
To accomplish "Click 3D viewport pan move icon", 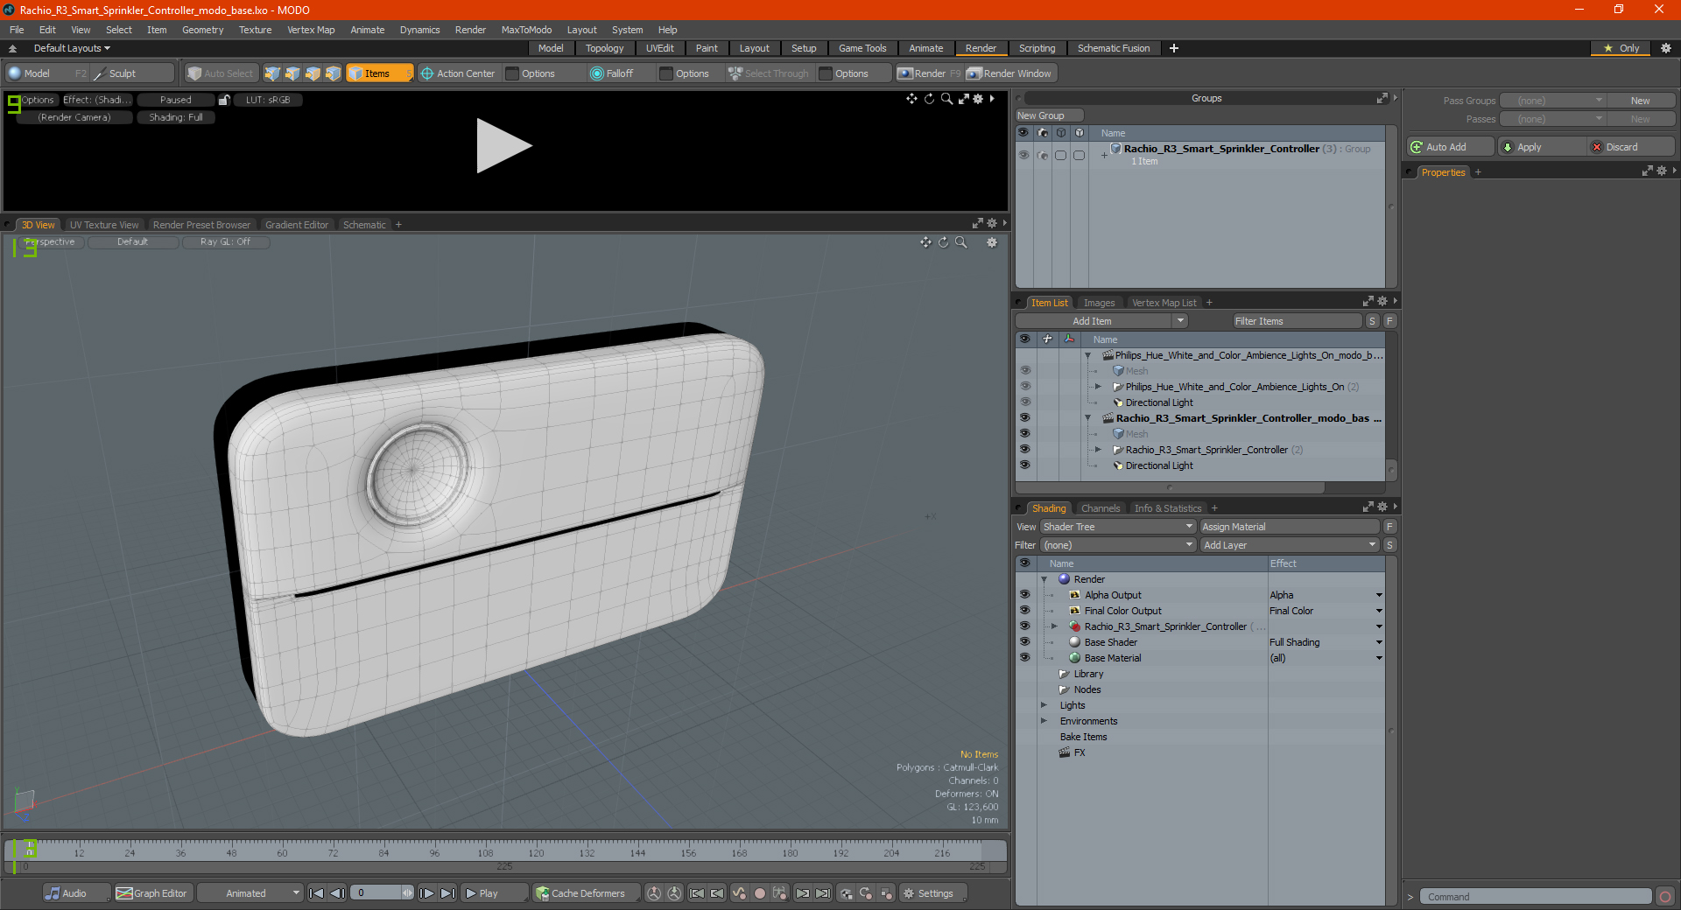I will [925, 242].
